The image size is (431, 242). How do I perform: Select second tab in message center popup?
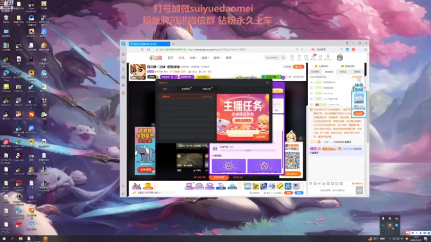186,89
